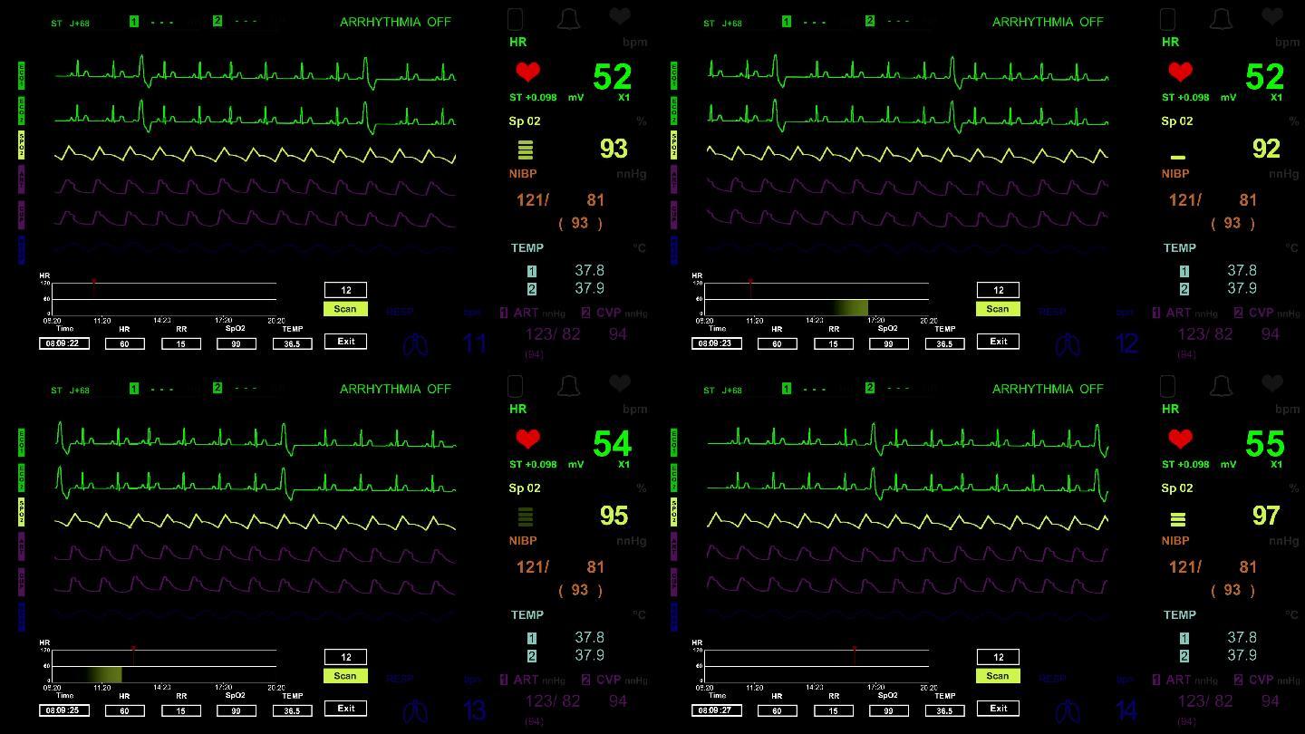Viewport: 1305px width, 734px height.
Task: Select ST channel 2 box on the HR 54 monitor
Action: [217, 388]
